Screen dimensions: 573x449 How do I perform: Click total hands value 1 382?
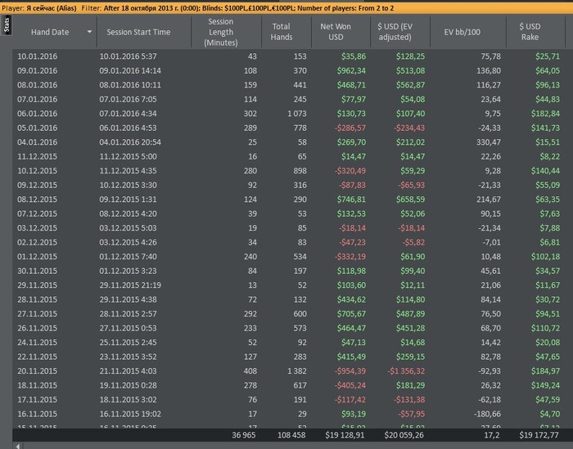(297, 370)
